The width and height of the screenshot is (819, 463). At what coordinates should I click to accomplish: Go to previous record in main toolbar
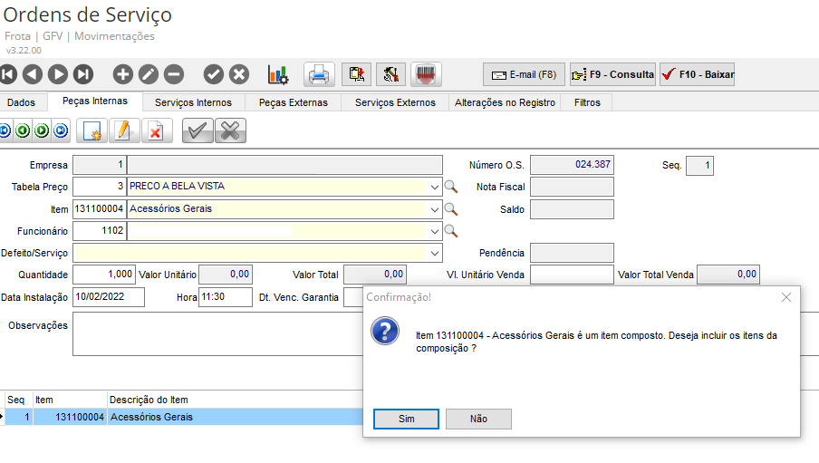pos(33,74)
